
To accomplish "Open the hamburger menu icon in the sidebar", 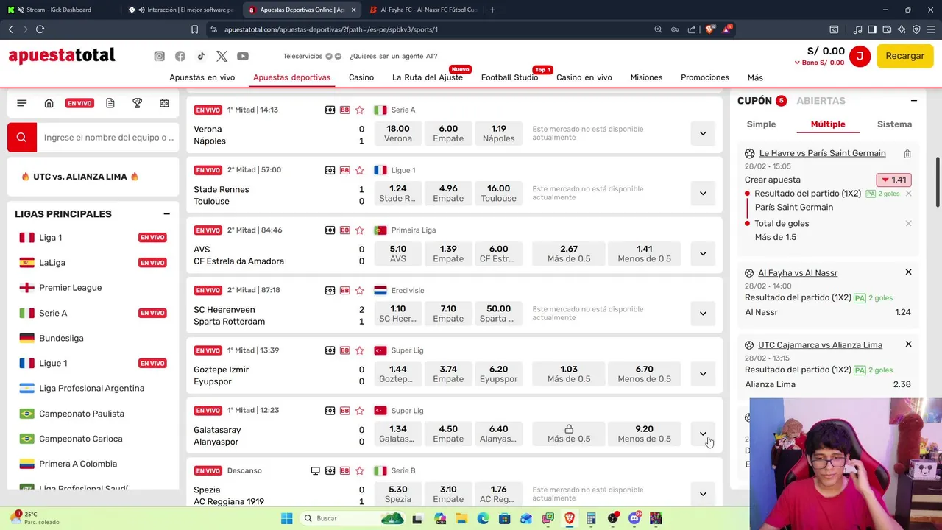I will tap(21, 103).
